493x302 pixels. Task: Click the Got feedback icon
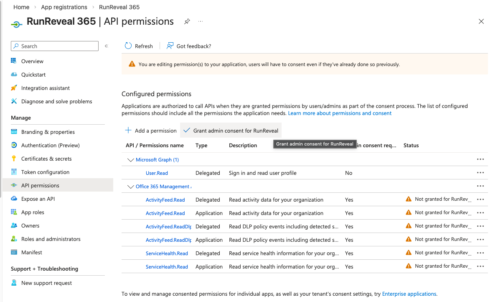(x=170, y=46)
